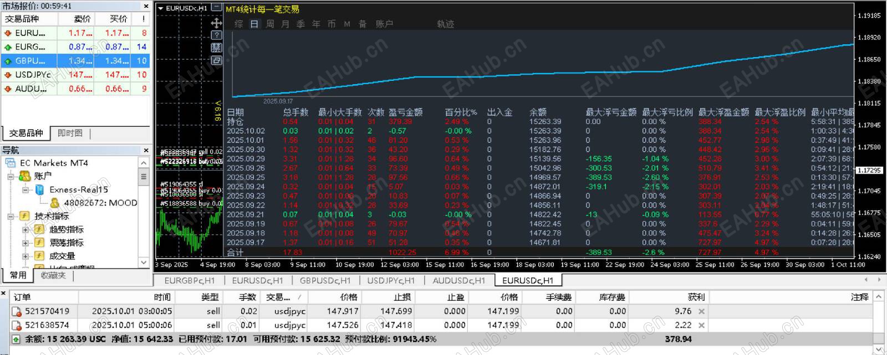Click the 轨迹 track button
This screenshot has width=887, height=355.
tap(446, 24)
